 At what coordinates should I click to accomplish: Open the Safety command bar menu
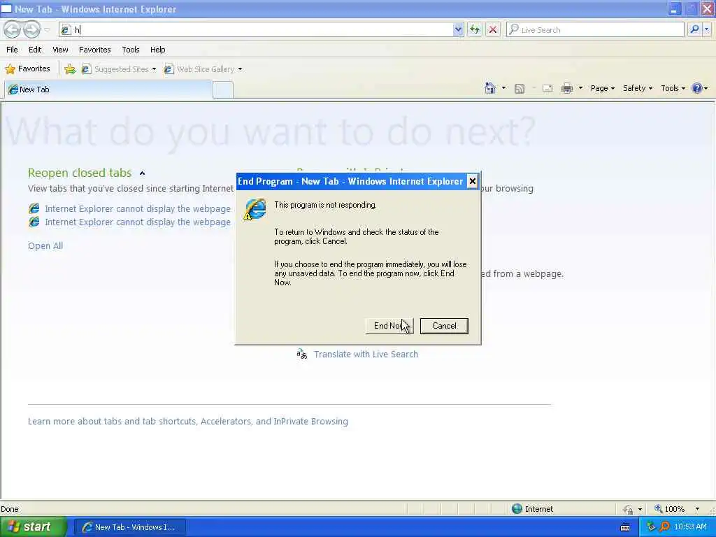pos(638,88)
